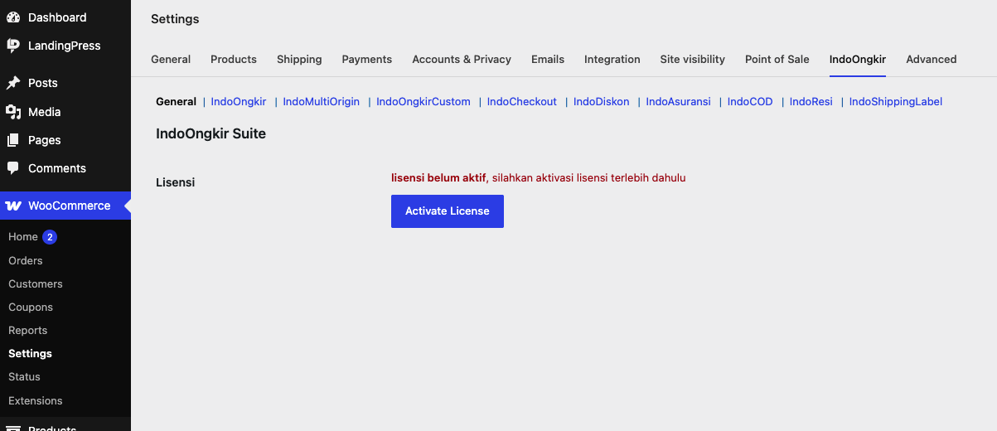
Task: Open Orders submenu link
Action: coord(26,260)
